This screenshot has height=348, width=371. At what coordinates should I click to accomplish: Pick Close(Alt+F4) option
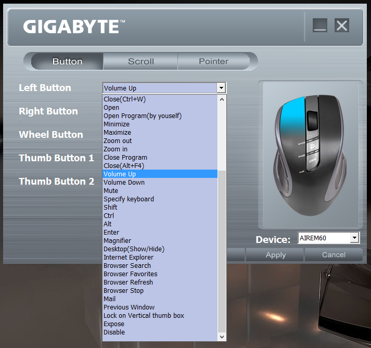click(160, 165)
